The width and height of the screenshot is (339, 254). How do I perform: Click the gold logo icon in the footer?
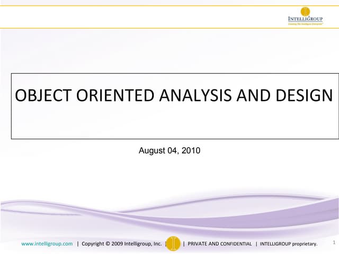pyautogui.click(x=174, y=243)
